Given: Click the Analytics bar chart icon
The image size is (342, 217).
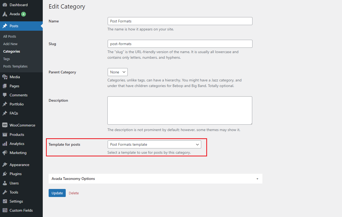Looking at the screenshot, I should (5, 144).
